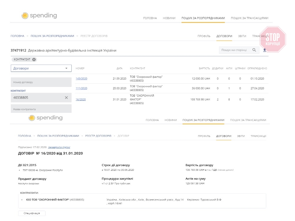Click the download icon near search

(264, 50)
